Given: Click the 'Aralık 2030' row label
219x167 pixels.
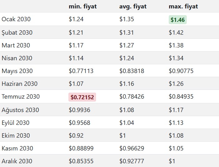Looking at the screenshot, I should [17, 161].
